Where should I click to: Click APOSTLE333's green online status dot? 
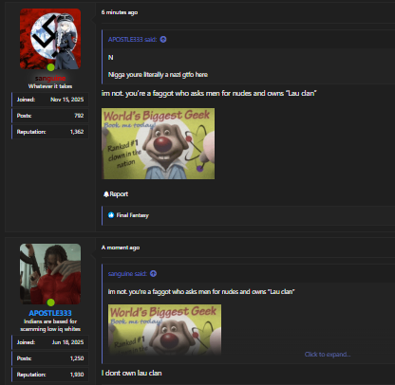(x=50, y=302)
